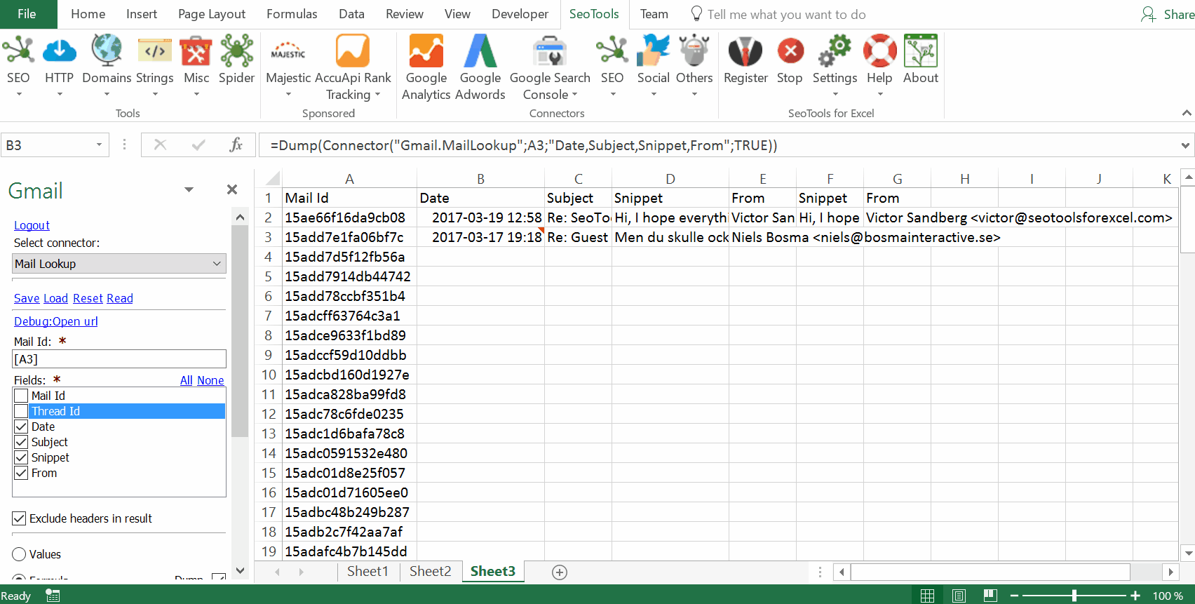1195x604 pixels.
Task: Open the Majestic connector
Action: pyautogui.click(x=288, y=53)
